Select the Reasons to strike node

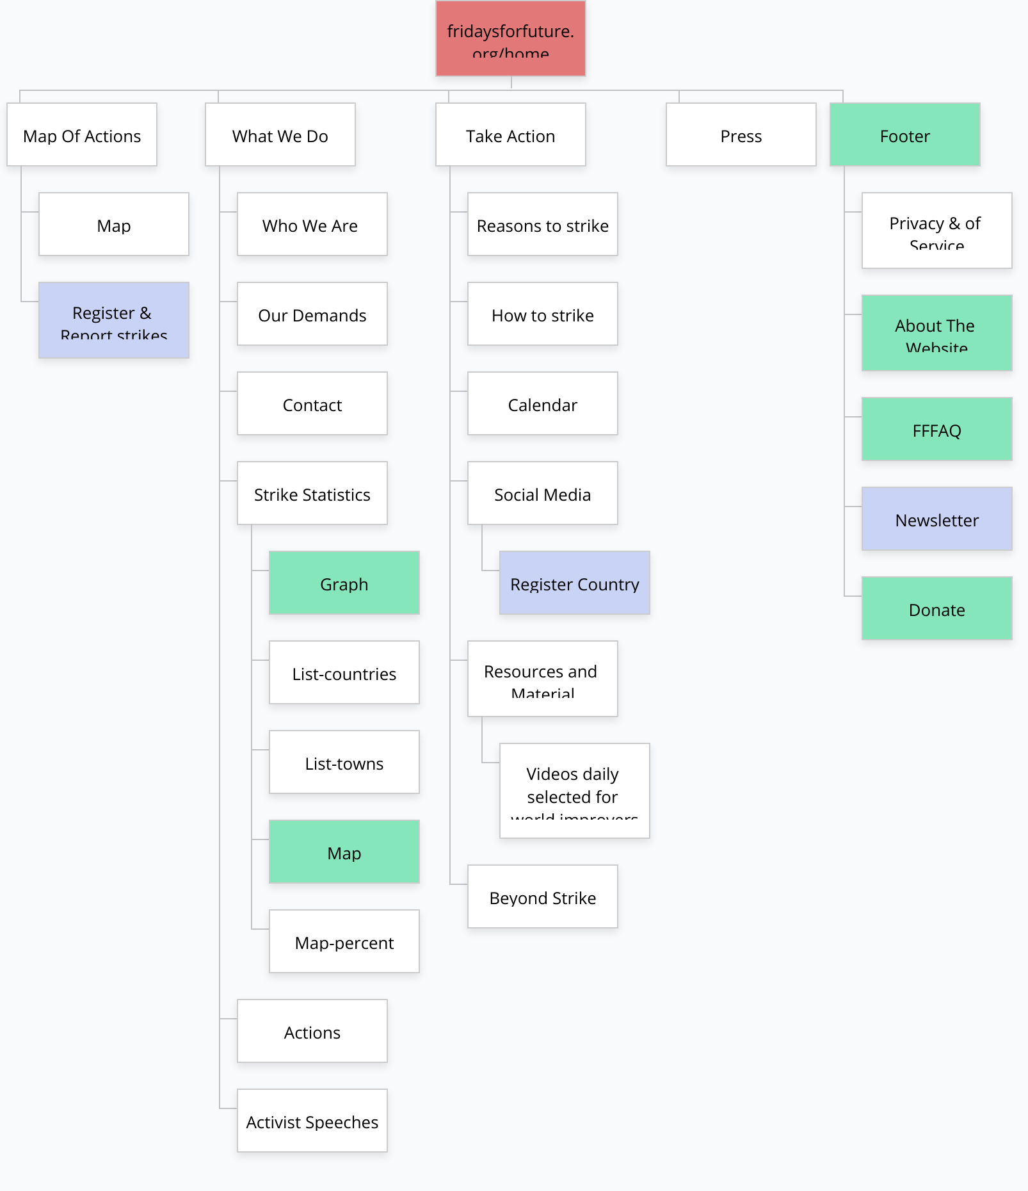pyautogui.click(x=542, y=225)
